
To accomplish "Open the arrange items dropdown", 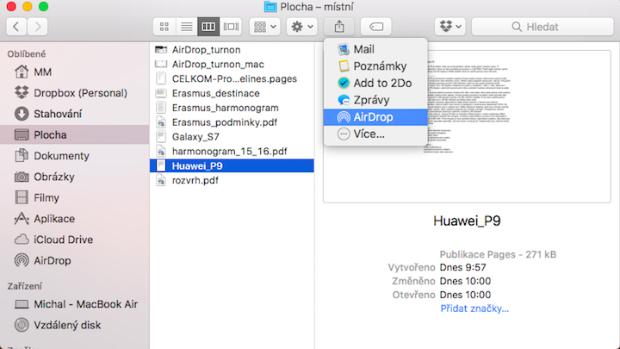I will (x=264, y=27).
